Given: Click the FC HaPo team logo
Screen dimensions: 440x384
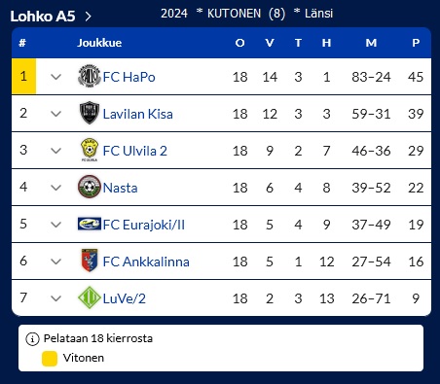Looking at the screenshot, I should click(x=90, y=76).
